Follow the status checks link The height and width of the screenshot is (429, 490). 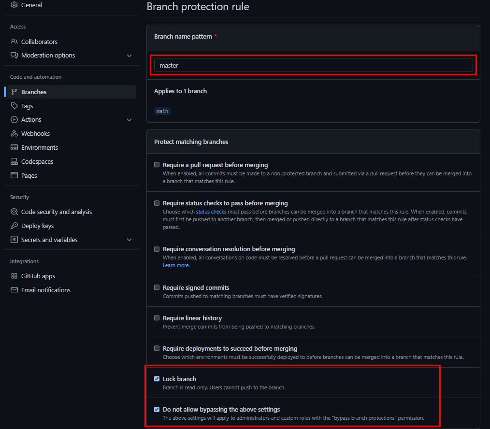tap(211, 212)
